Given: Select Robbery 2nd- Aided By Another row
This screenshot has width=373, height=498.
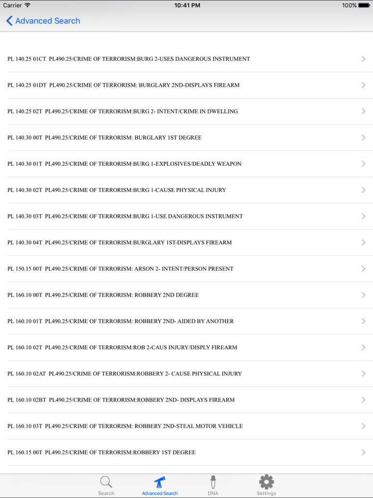Looking at the screenshot, I should click(121, 321).
